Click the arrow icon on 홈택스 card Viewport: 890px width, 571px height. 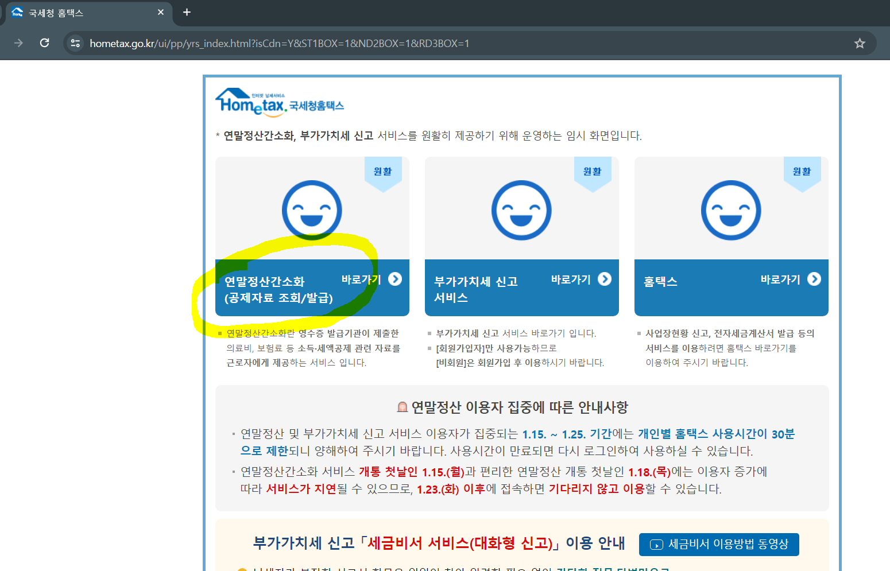coord(814,279)
